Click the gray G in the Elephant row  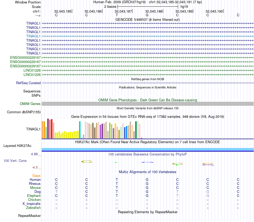point(208,196)
